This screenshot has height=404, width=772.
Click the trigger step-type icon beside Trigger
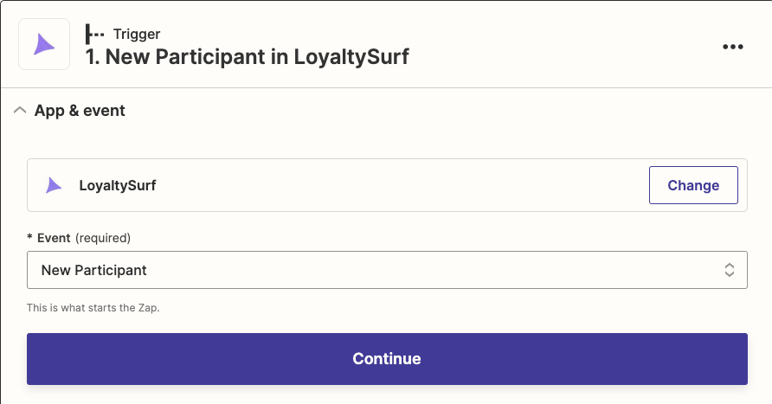click(94, 34)
